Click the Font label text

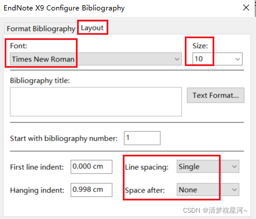point(19,46)
